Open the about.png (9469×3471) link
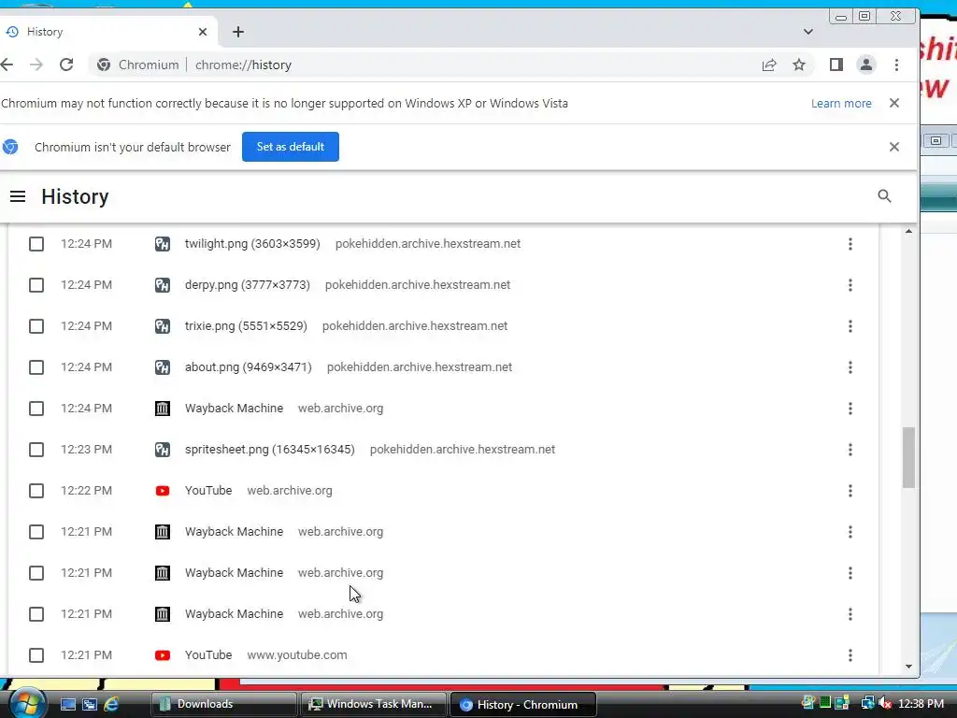This screenshot has width=957, height=718. (x=248, y=366)
